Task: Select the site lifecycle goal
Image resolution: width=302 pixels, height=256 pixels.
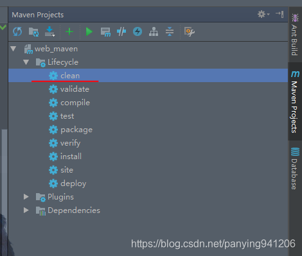Action: pos(148,170)
